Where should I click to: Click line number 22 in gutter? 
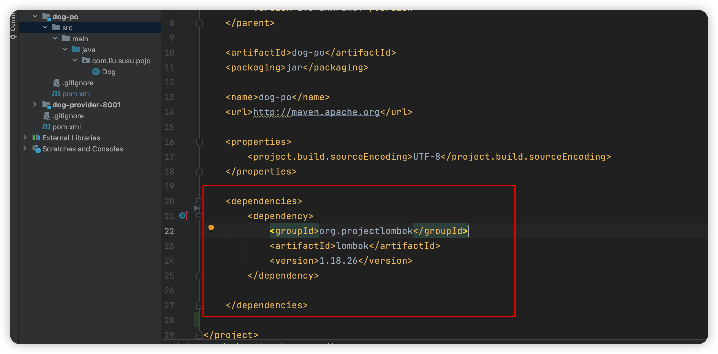169,231
